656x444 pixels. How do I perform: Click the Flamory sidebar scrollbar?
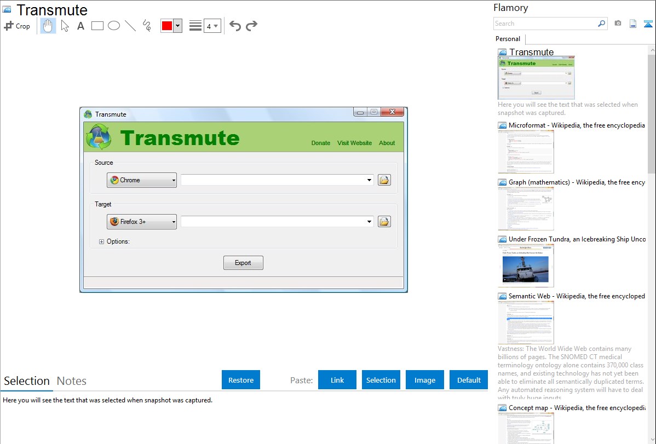(x=652, y=113)
